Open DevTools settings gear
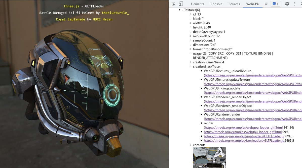The image size is (302, 168). (287, 3)
